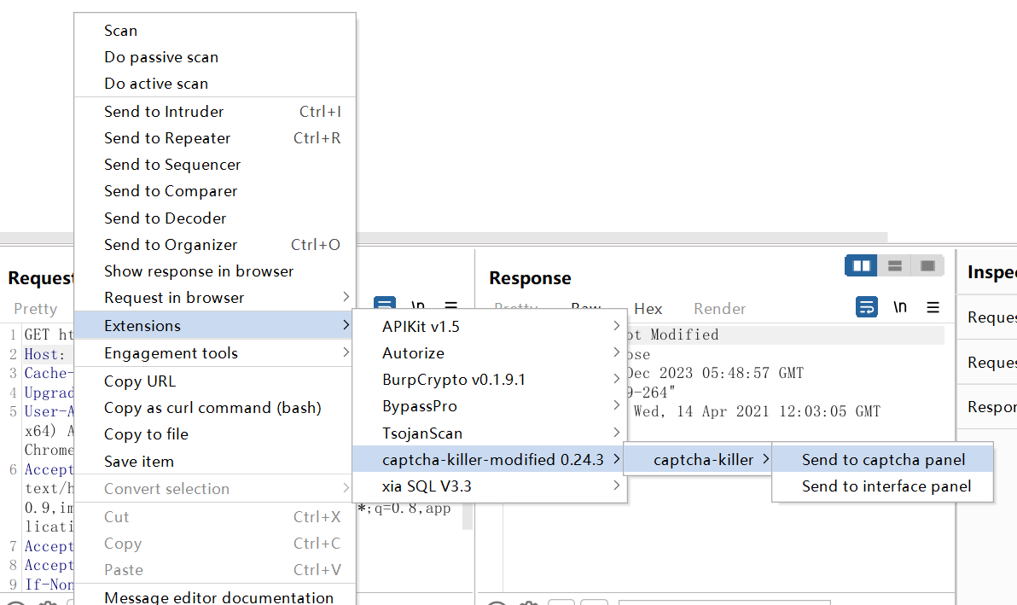Expand TsojanScan extension submenu
The height and width of the screenshot is (605, 1017).
[x=490, y=433]
